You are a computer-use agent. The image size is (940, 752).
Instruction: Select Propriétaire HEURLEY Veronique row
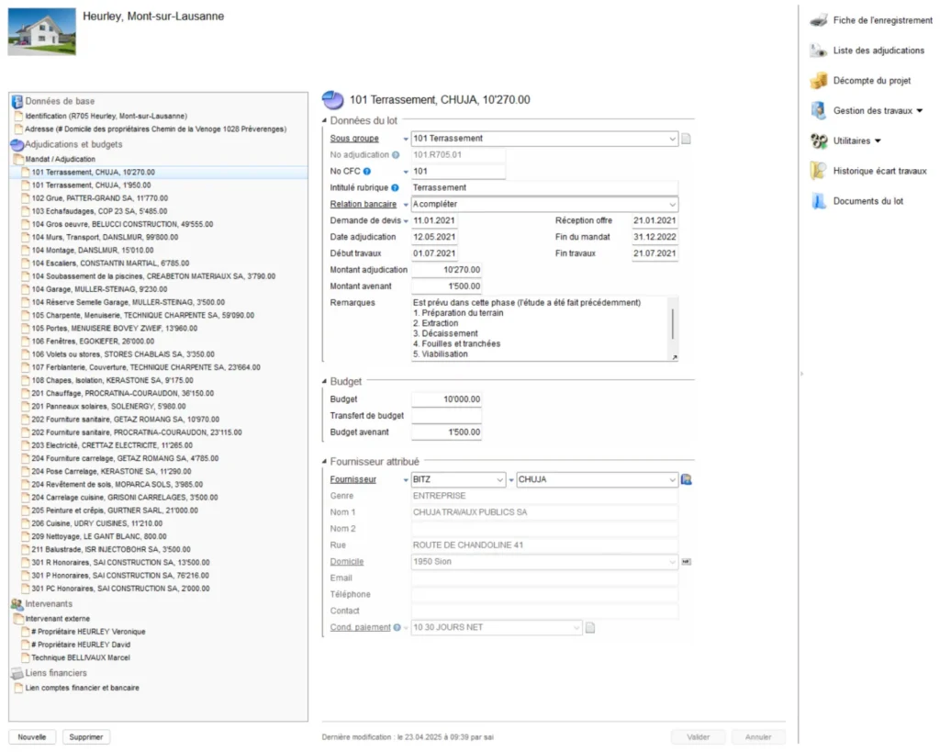point(88,632)
